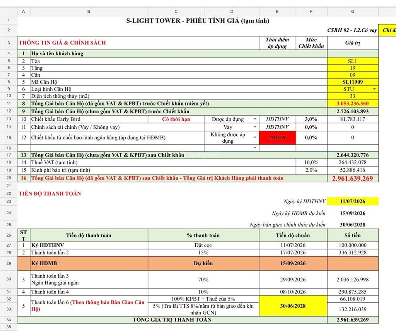
Task: Select row 20 header
Action: point(9,178)
